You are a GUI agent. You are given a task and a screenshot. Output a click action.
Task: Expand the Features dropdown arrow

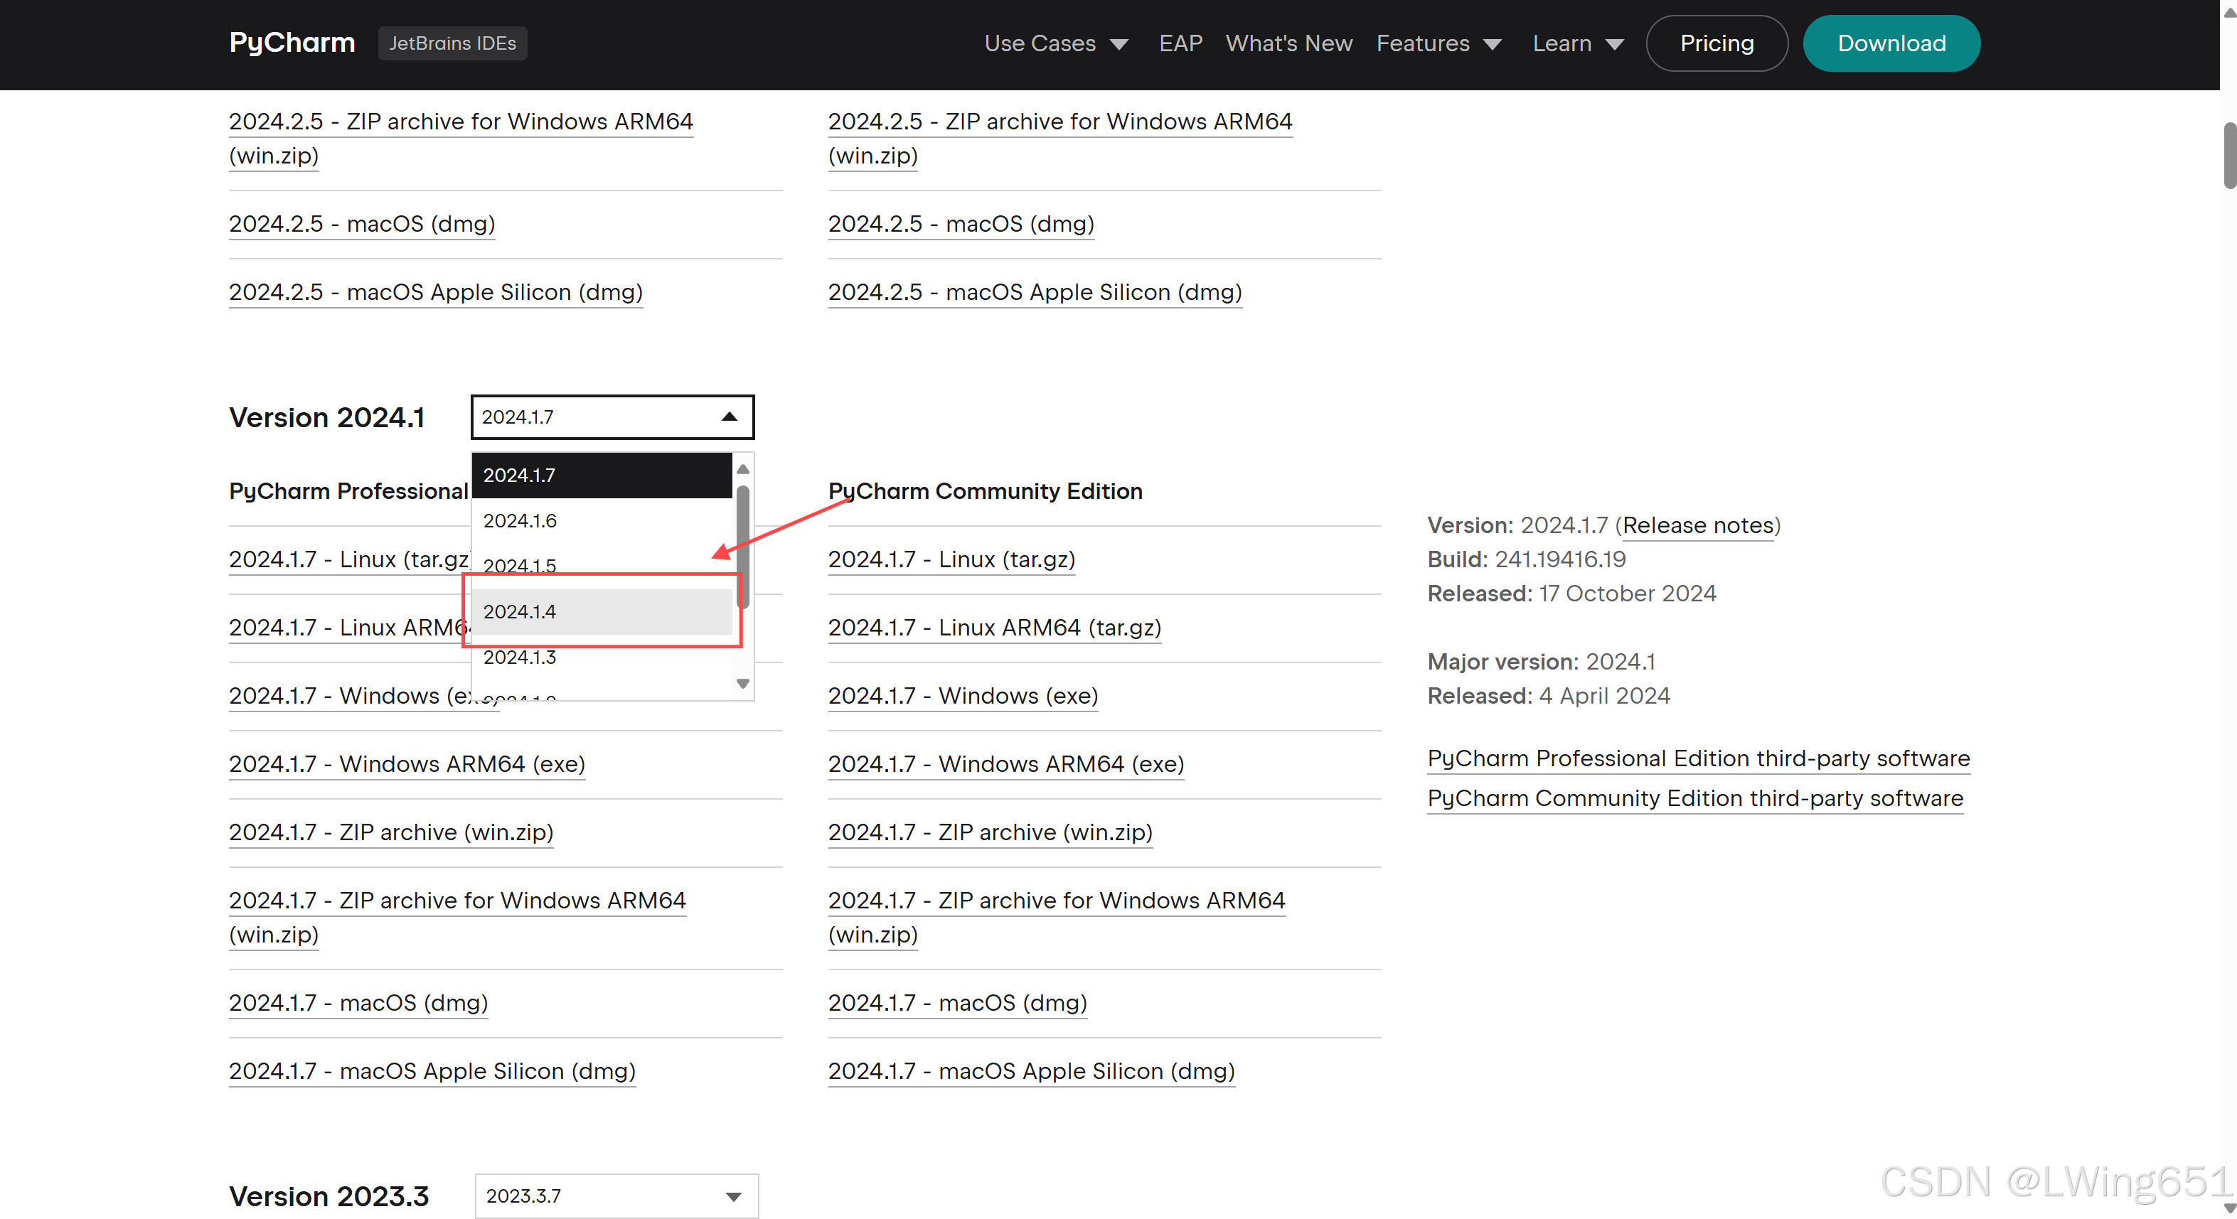click(x=1492, y=44)
